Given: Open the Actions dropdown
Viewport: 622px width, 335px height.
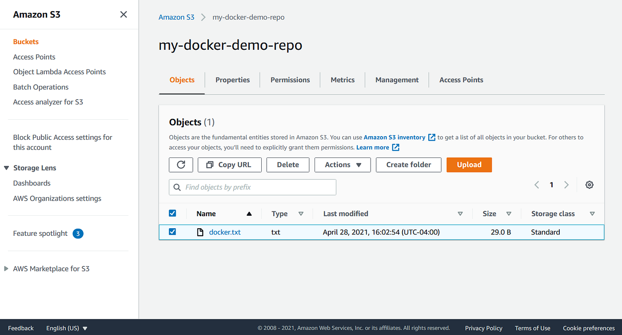Looking at the screenshot, I should click(342, 165).
